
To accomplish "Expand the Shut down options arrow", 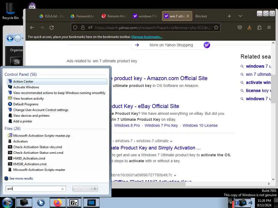I will 95,189.
